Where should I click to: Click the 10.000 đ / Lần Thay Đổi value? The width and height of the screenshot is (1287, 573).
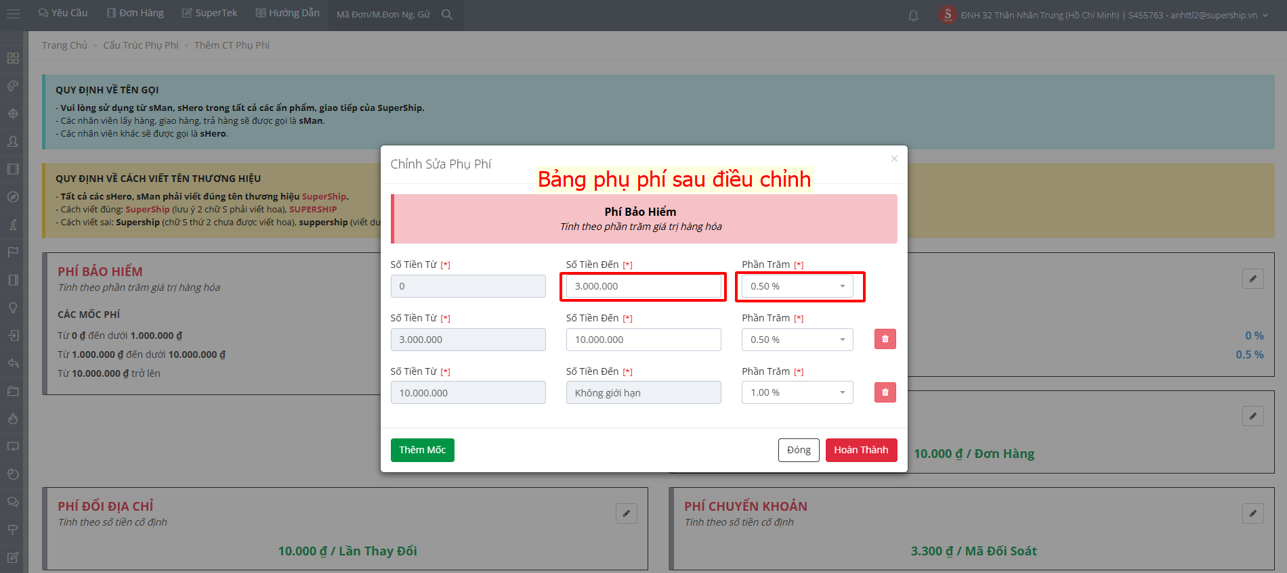click(x=347, y=551)
